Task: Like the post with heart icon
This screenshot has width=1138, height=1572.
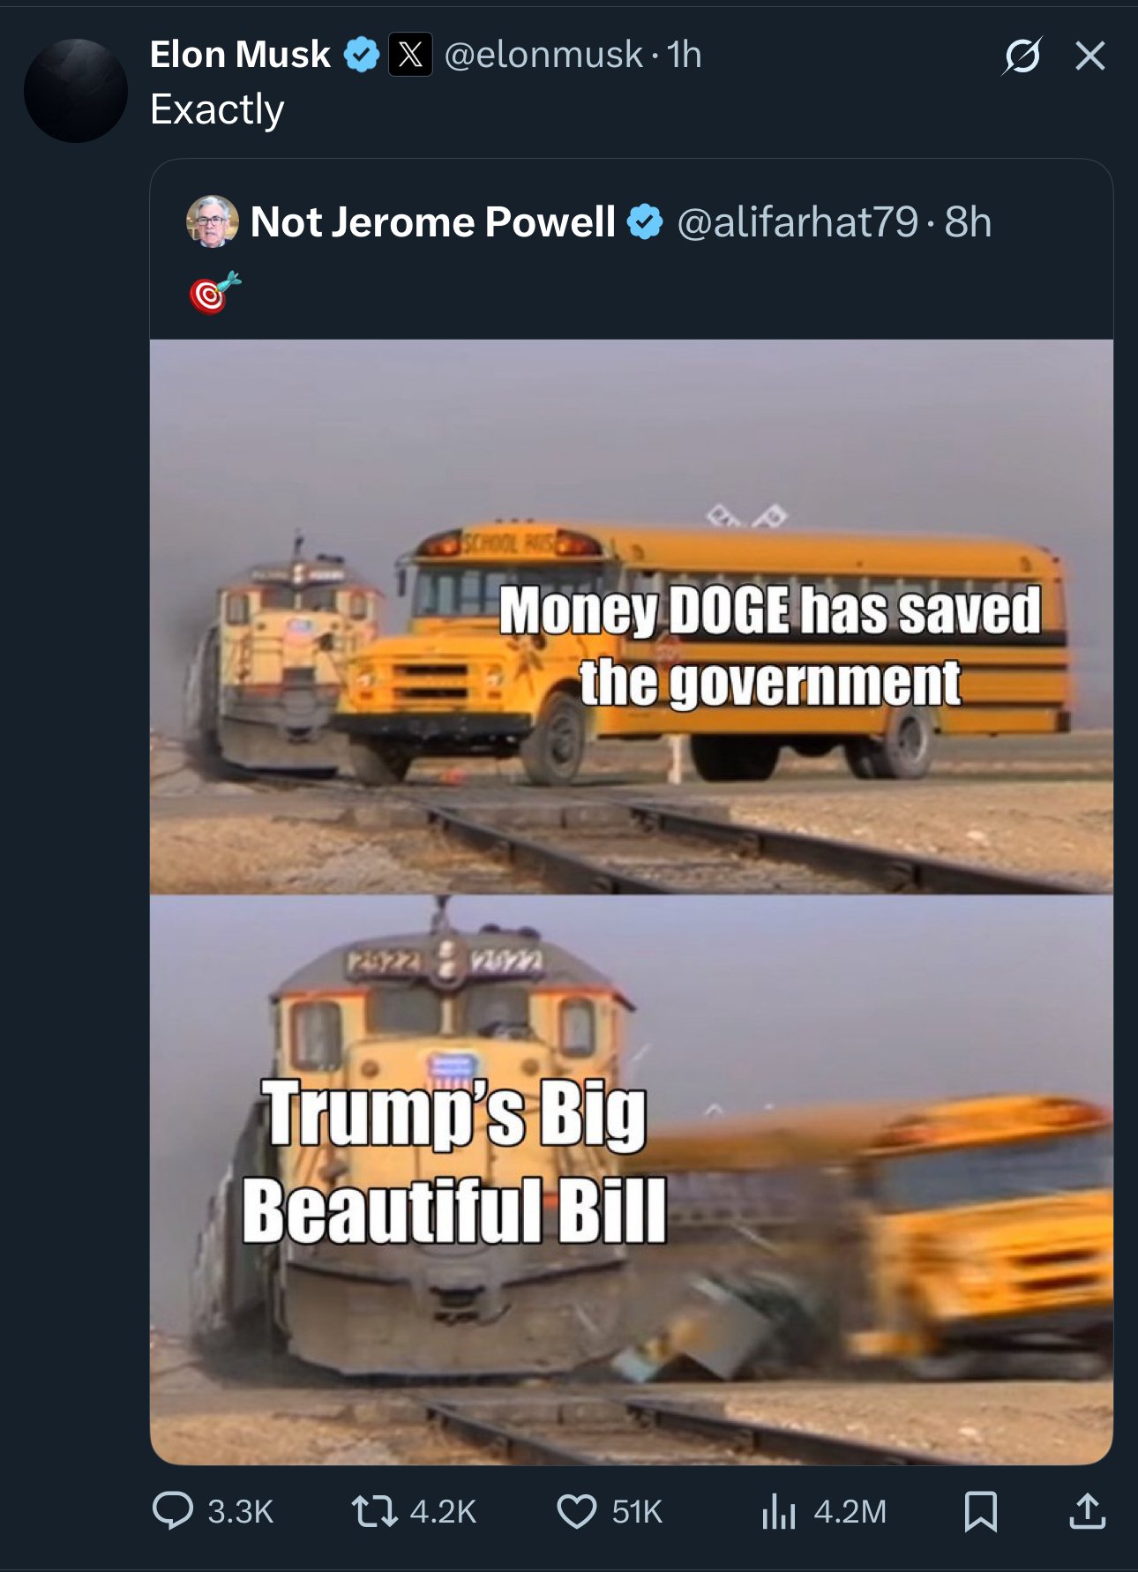Action: click(x=577, y=1510)
